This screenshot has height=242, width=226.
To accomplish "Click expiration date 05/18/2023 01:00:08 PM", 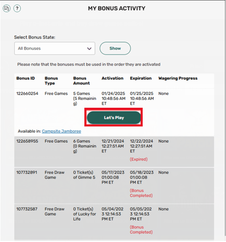I will (142, 177).
